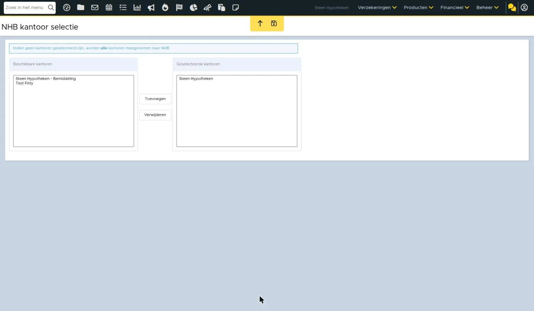Image resolution: width=534 pixels, height=311 pixels.
Task: Click the Verwijderen button
Action: 155,115
